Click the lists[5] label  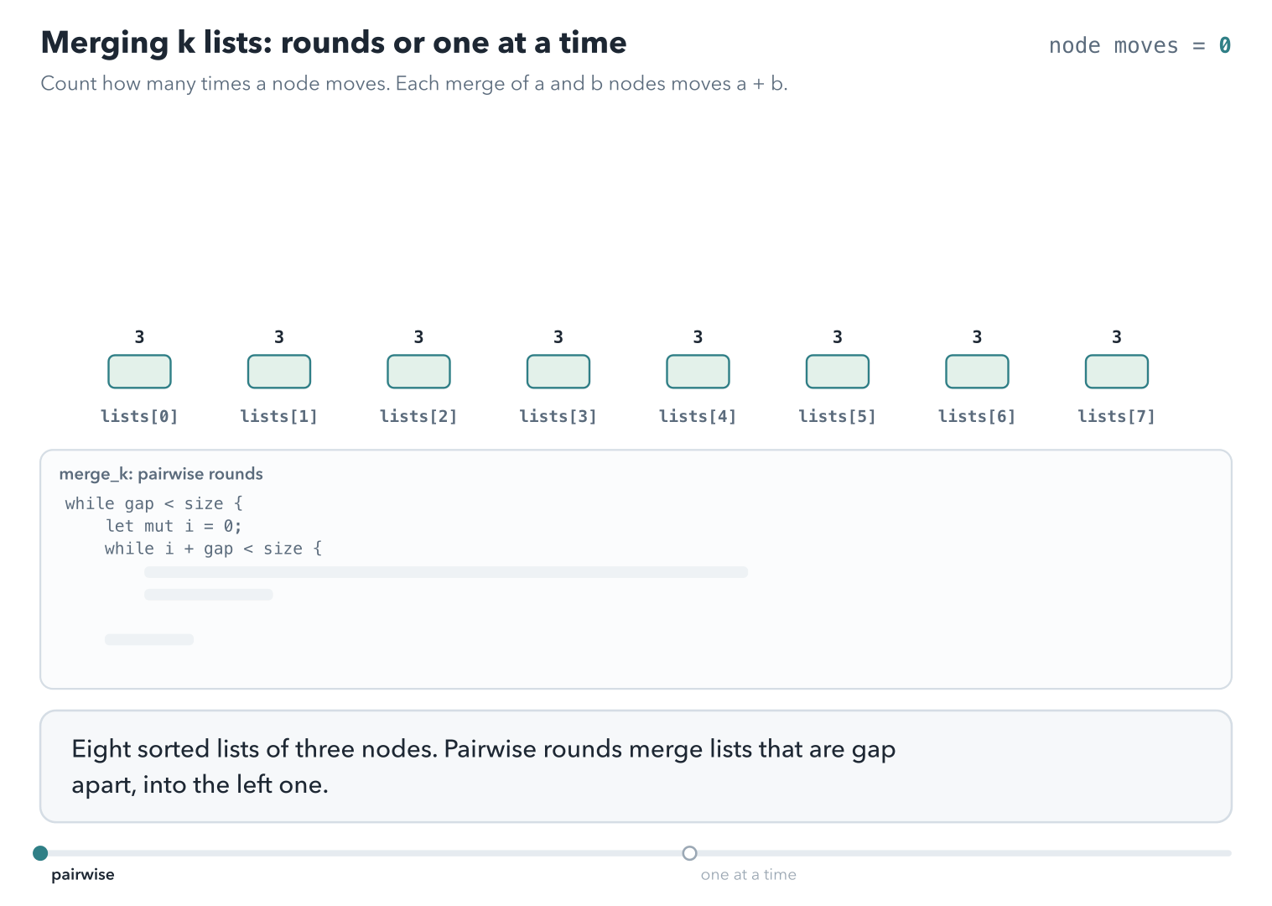[x=838, y=416]
